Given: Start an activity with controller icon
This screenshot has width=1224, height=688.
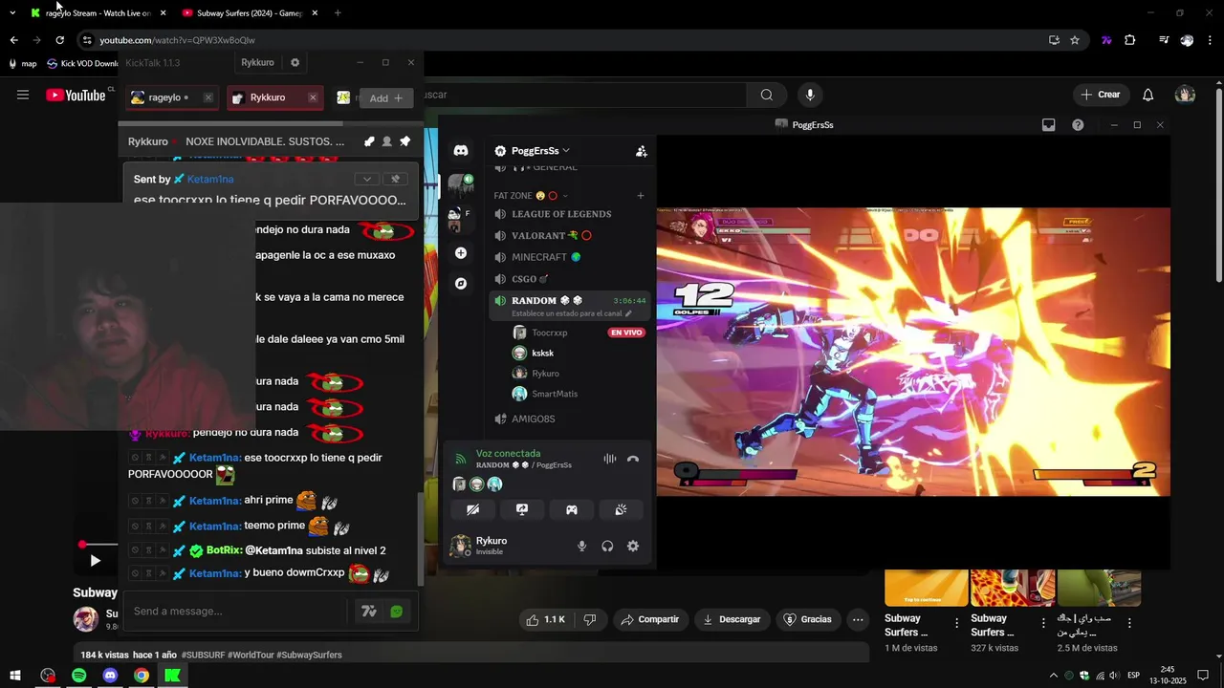Looking at the screenshot, I should (571, 509).
